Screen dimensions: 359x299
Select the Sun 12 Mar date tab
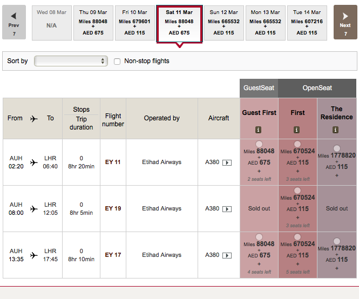pos(223,23)
